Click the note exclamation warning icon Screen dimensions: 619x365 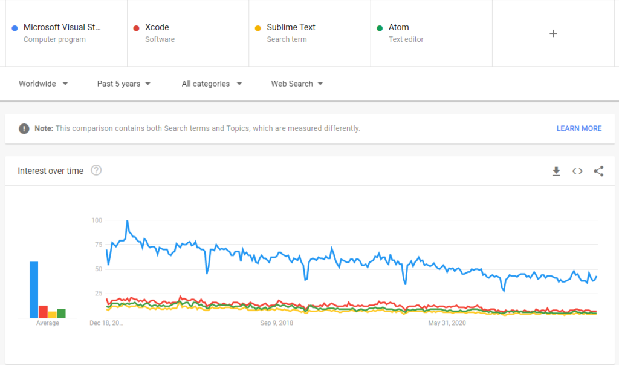pos(24,128)
